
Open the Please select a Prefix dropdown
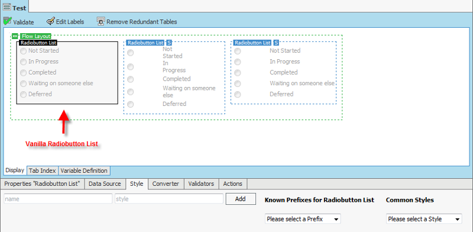[x=303, y=219]
